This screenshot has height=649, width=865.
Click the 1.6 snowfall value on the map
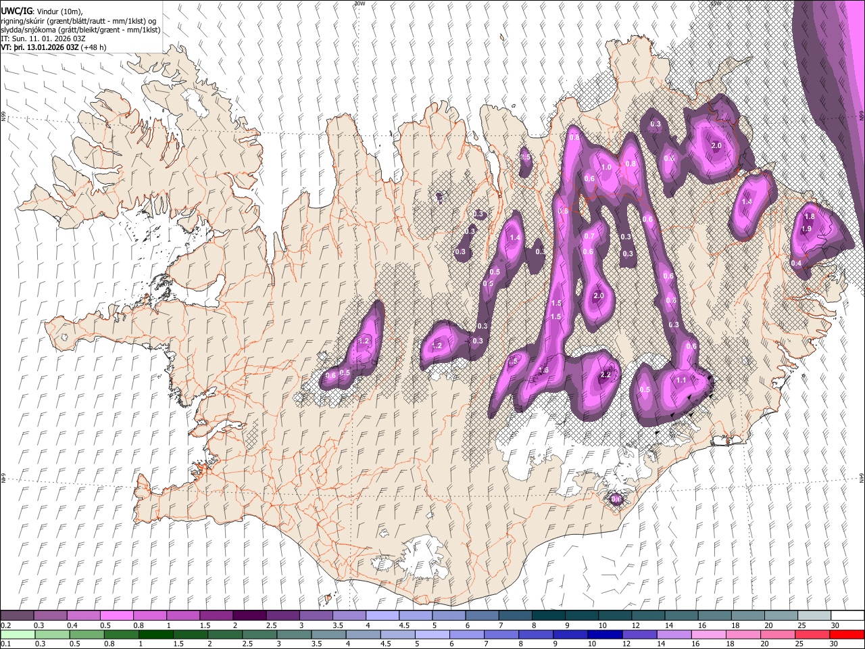[x=543, y=370]
